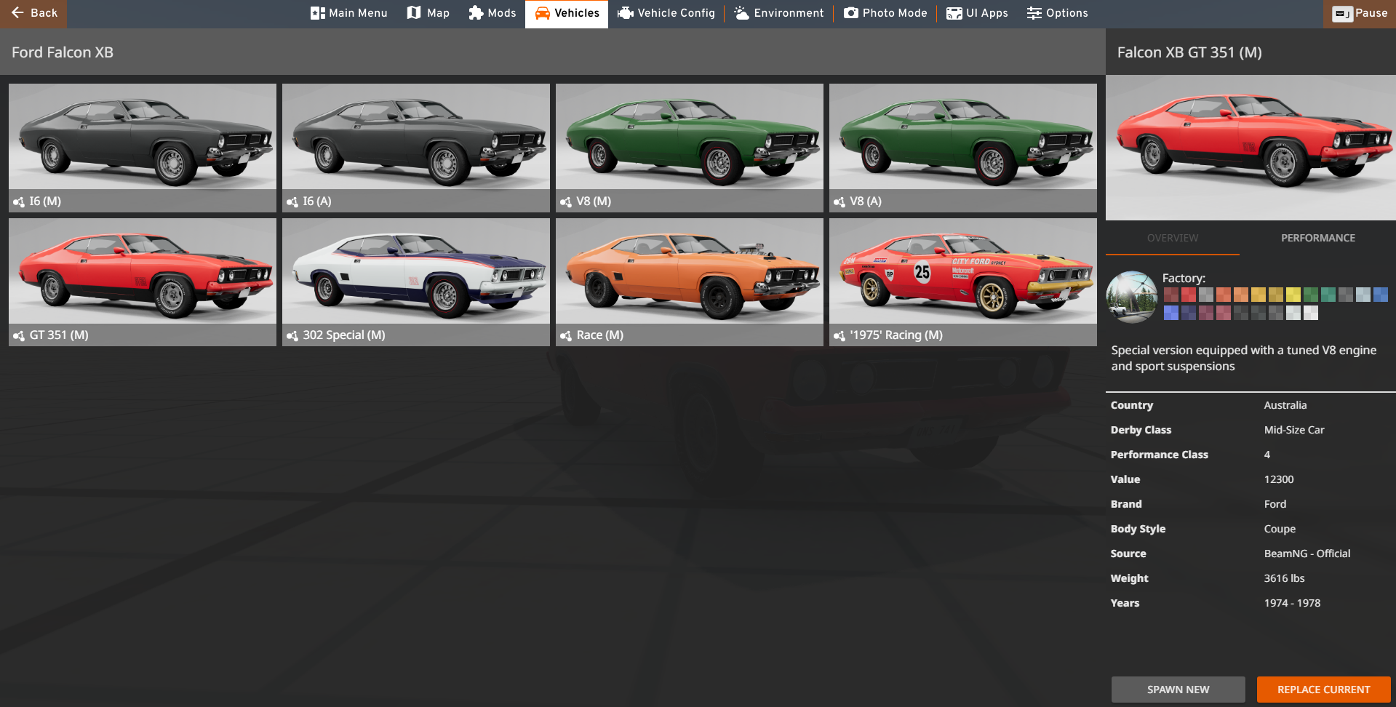Switch to the Performance tab
This screenshot has height=707, width=1396.
[x=1318, y=238]
